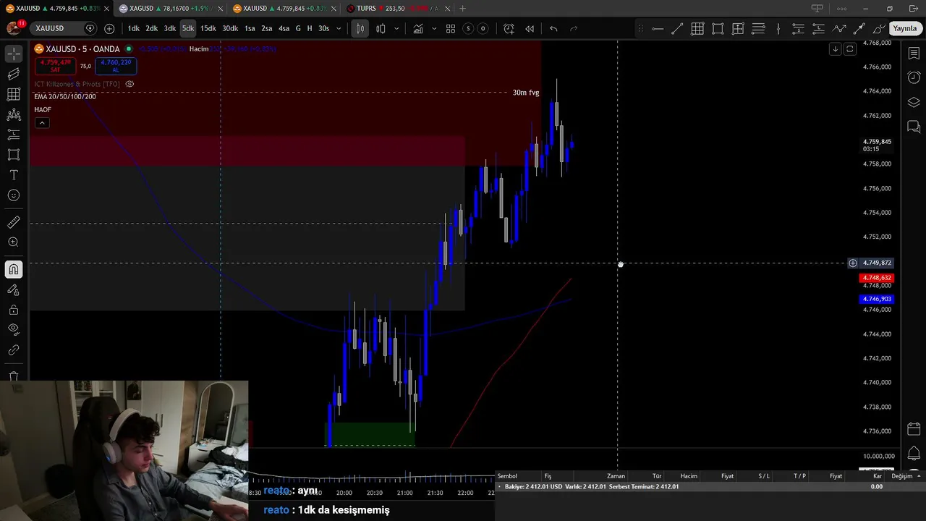
Task: Select the 1dk timeframe
Action: 134,28
